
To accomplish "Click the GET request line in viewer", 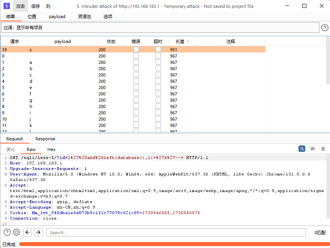I will click(109, 158).
